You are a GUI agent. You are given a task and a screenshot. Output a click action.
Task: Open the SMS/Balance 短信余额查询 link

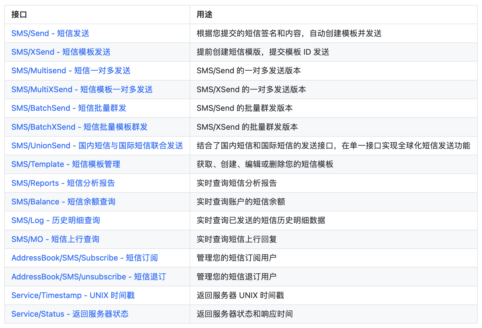(63, 202)
